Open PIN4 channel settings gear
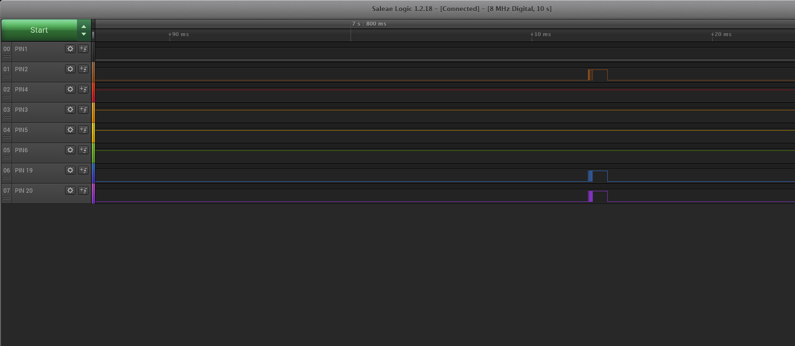This screenshot has height=346, width=795. (x=70, y=89)
